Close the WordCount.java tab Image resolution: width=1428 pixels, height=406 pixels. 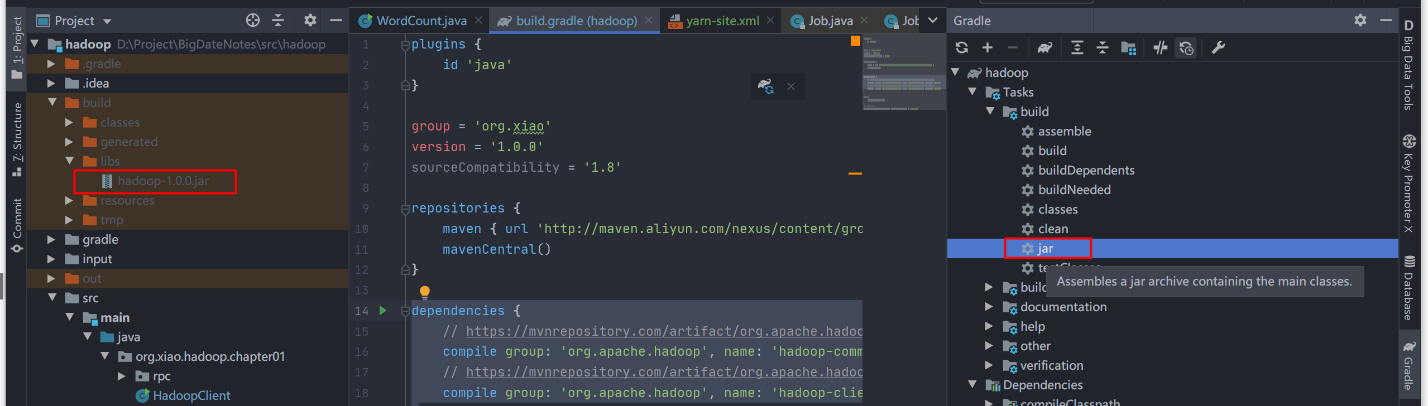[478, 20]
